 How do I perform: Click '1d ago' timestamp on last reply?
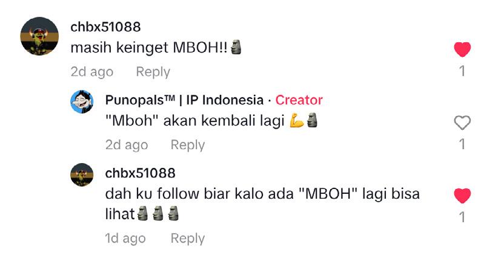(125, 239)
